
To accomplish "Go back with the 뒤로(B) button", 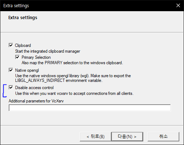I will click(95, 137).
